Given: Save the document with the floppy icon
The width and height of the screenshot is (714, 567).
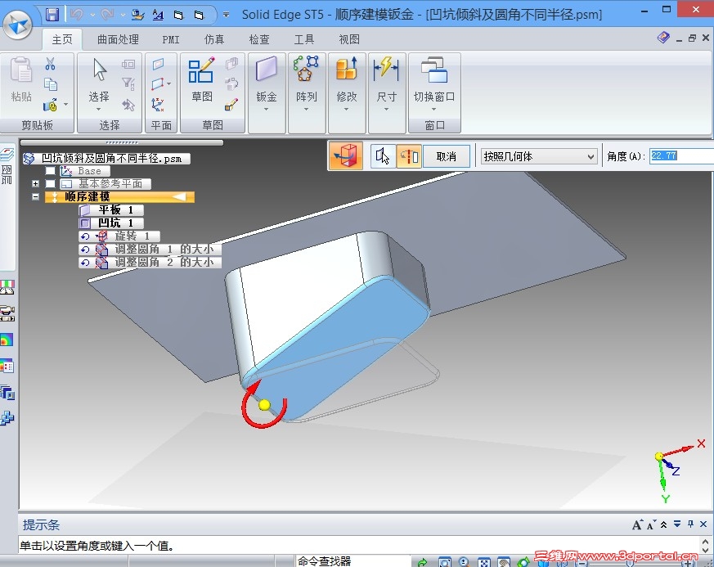Looking at the screenshot, I should tap(52, 15).
